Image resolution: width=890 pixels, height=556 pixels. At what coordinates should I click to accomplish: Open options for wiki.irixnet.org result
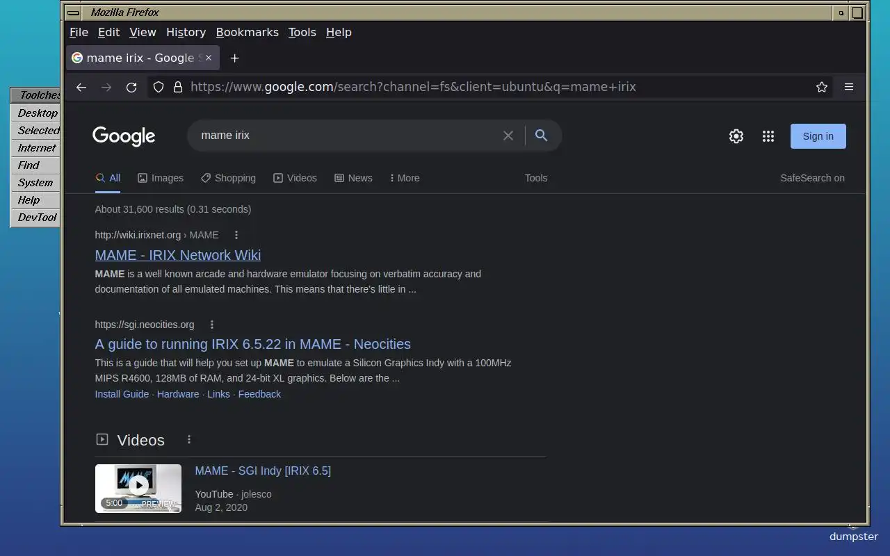(236, 235)
